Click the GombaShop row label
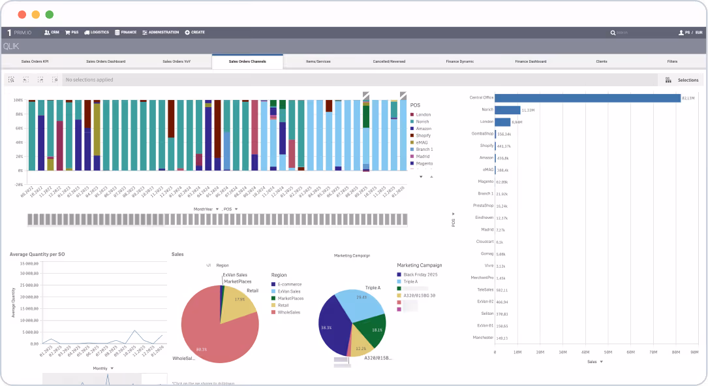This screenshot has width=708, height=386. click(x=482, y=134)
